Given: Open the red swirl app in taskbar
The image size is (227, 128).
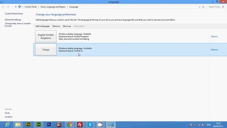Looking at the screenshot, I should click(59, 125).
